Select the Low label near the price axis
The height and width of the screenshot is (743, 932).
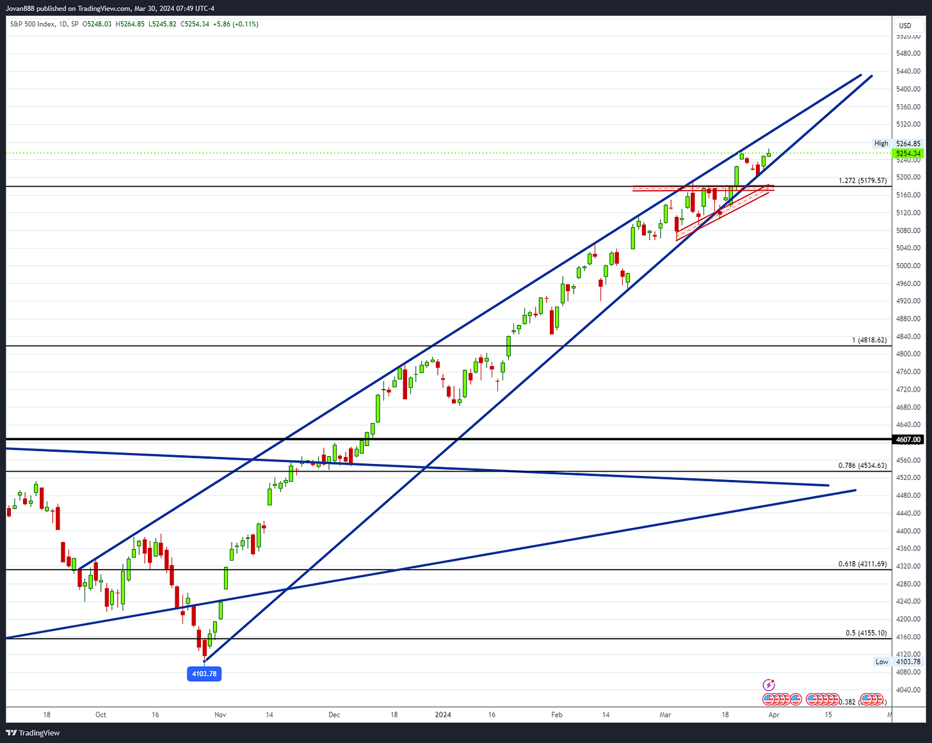[x=882, y=662]
